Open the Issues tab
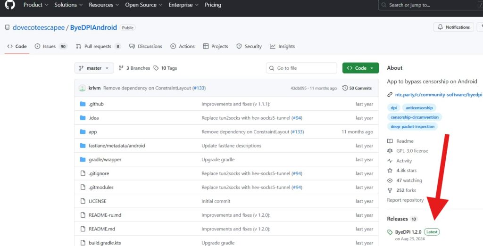Image resolution: width=483 pixels, height=246 pixels. pyautogui.click(x=51, y=46)
